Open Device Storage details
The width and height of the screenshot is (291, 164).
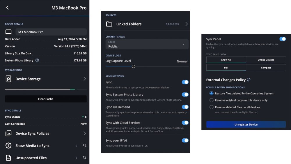[x=46, y=79]
